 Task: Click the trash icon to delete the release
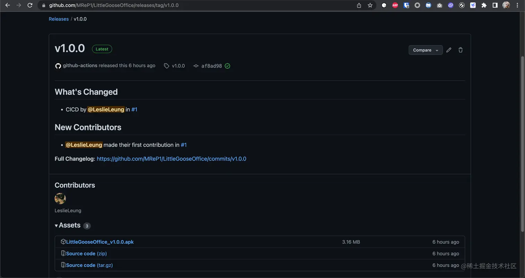tap(460, 50)
